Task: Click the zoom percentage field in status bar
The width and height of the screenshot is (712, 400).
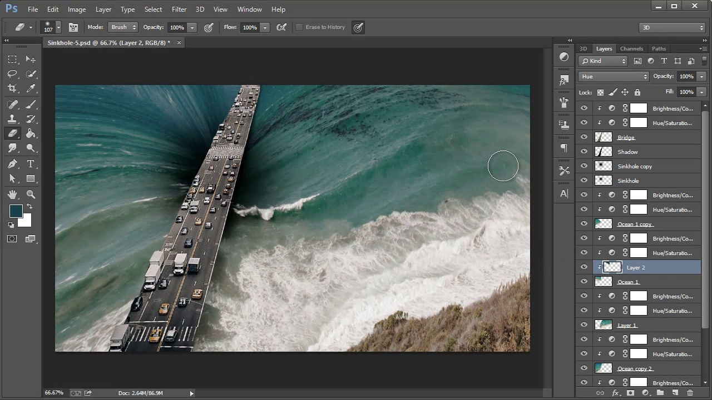Action: pyautogui.click(x=54, y=393)
